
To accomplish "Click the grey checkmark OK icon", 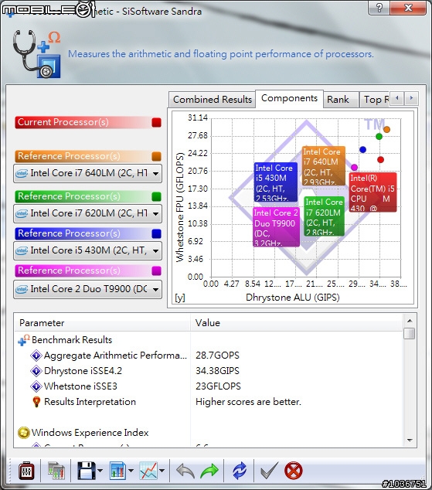I will [x=269, y=471].
